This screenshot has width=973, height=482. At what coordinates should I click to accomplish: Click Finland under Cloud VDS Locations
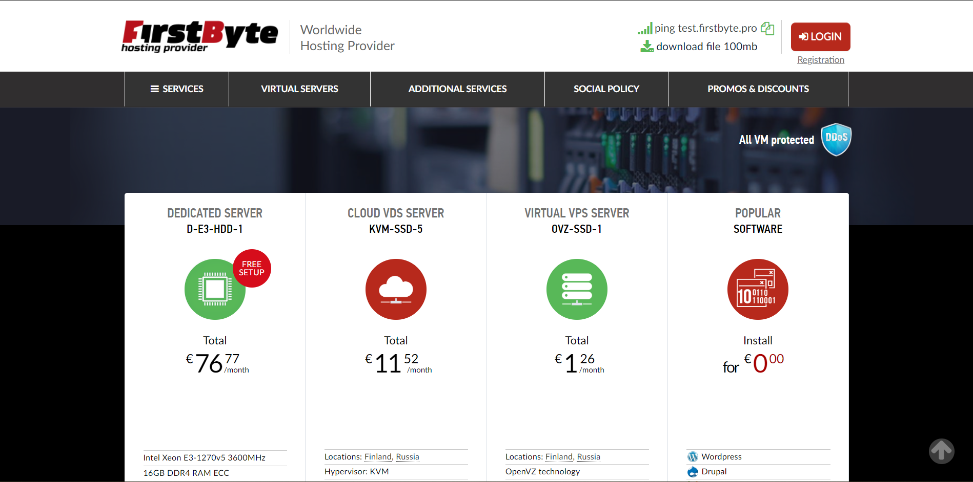(x=378, y=456)
